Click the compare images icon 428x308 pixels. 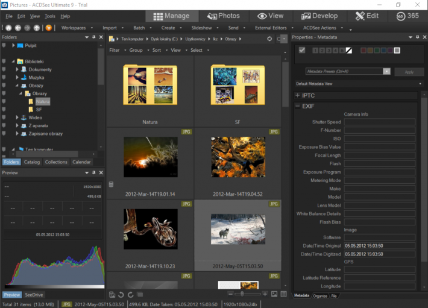tap(140, 294)
